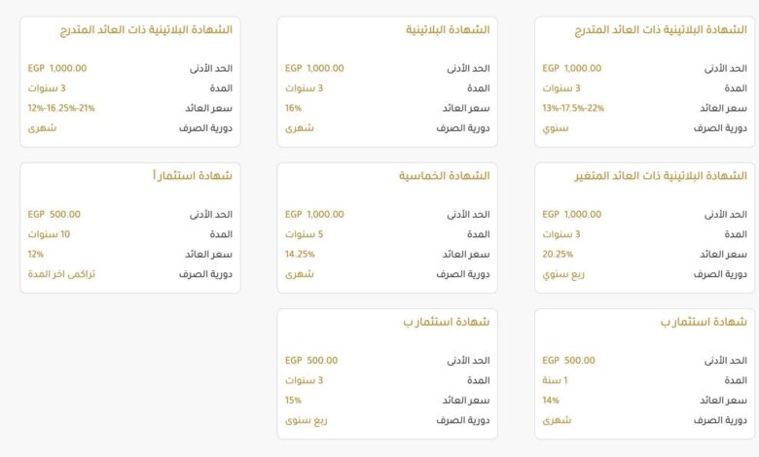Click the 20.25% variable return rate
The image size is (759, 457).
(558, 254)
